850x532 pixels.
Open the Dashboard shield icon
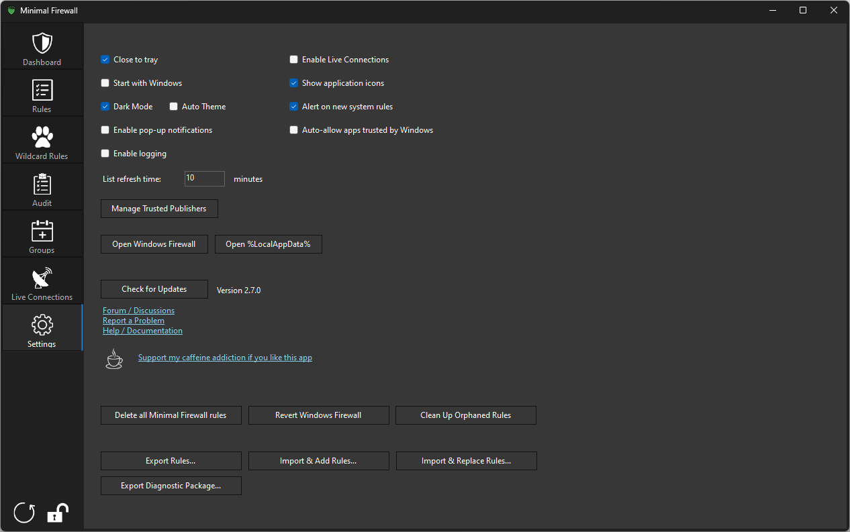tap(42, 43)
